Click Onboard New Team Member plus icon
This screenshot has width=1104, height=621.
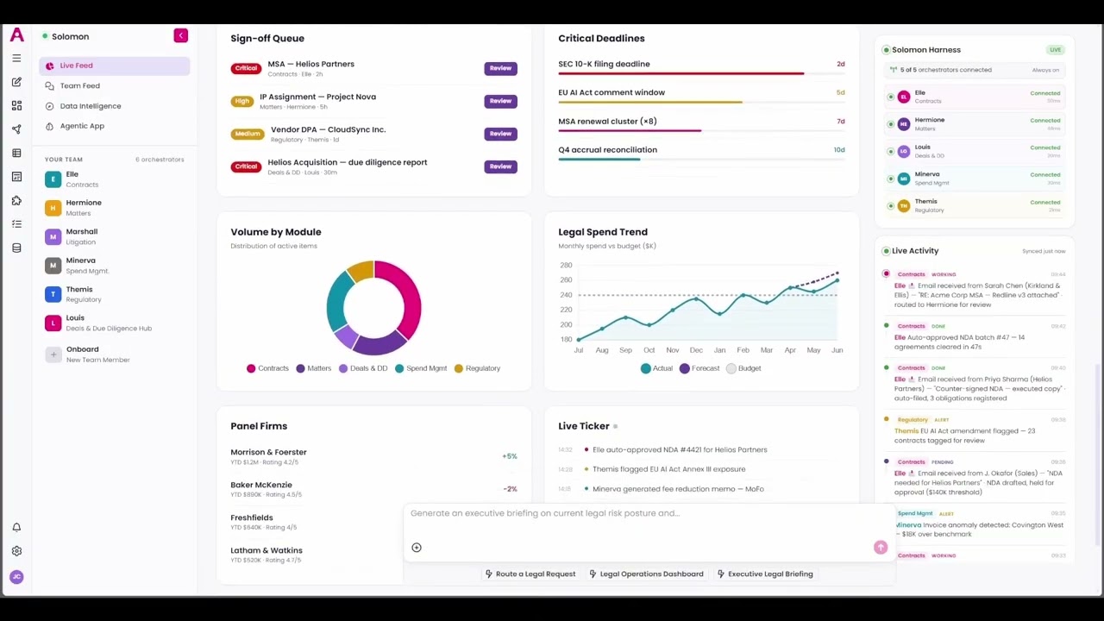(x=53, y=354)
